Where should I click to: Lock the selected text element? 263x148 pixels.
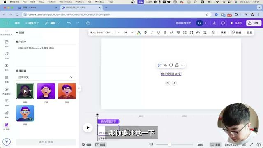[177, 65]
